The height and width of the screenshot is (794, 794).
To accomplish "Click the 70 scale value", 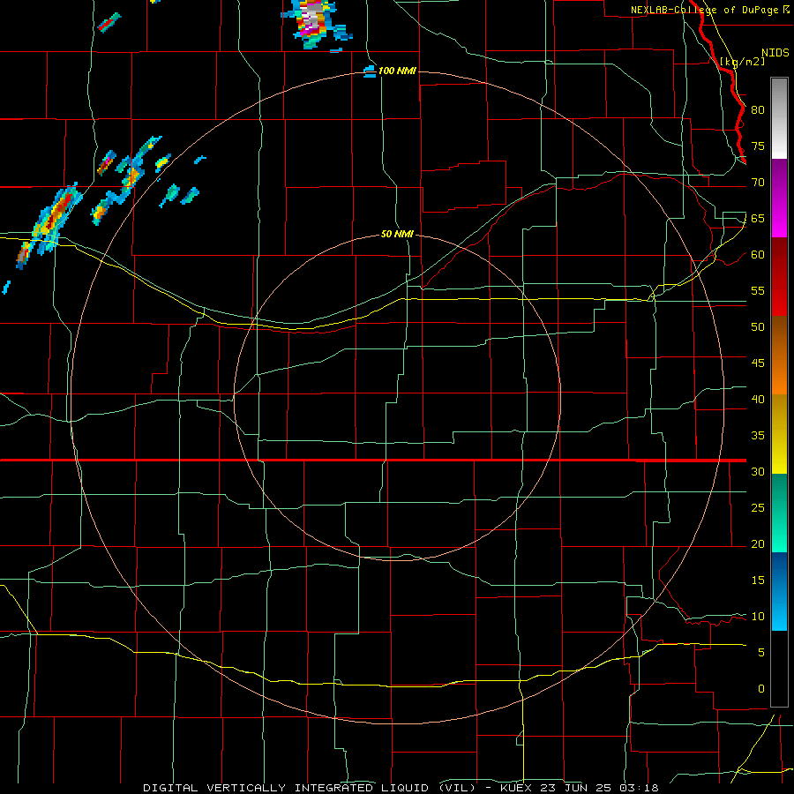I will click(x=758, y=183).
